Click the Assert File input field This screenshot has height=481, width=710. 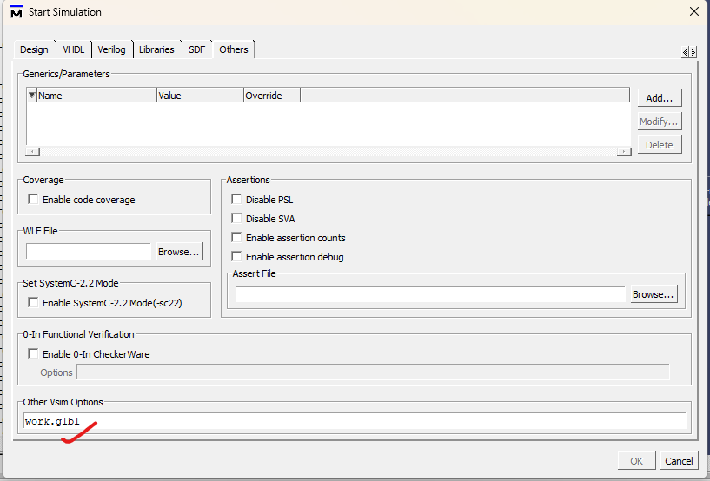[x=430, y=294]
